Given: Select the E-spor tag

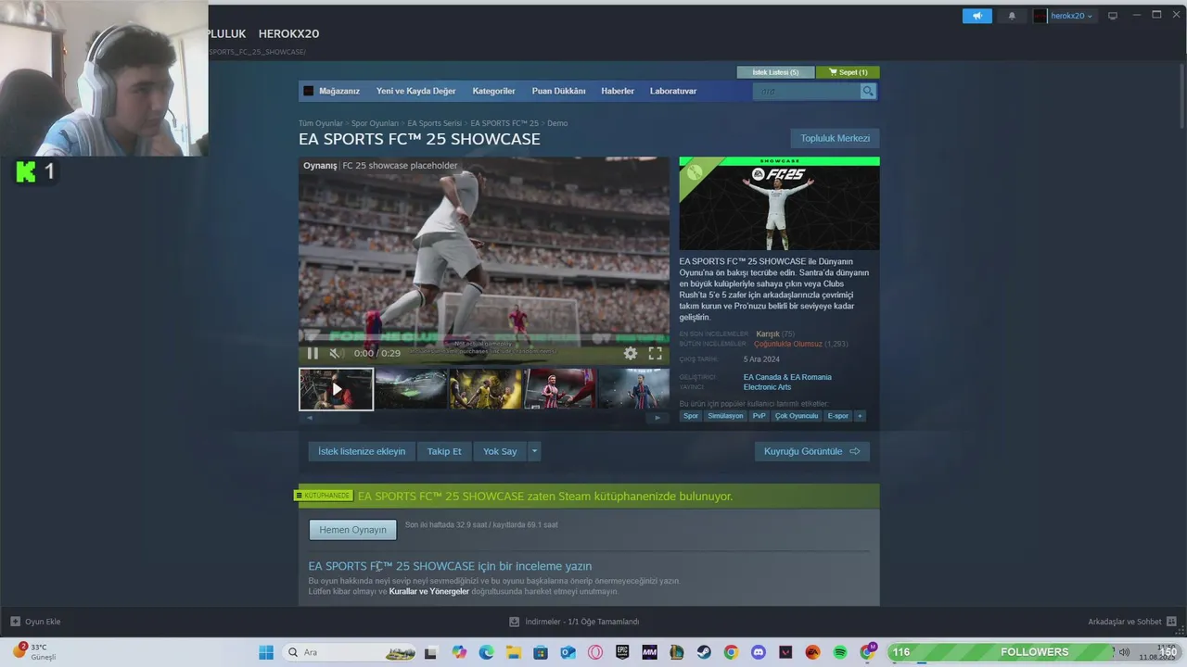Looking at the screenshot, I should pyautogui.click(x=838, y=416).
